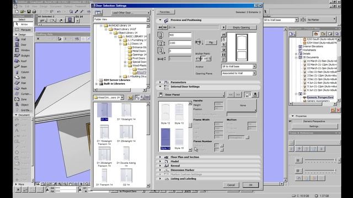Image resolution: width=353 pixels, height=198 pixels.
Task: Select the Door tool in toolbox
Action: 23,45
